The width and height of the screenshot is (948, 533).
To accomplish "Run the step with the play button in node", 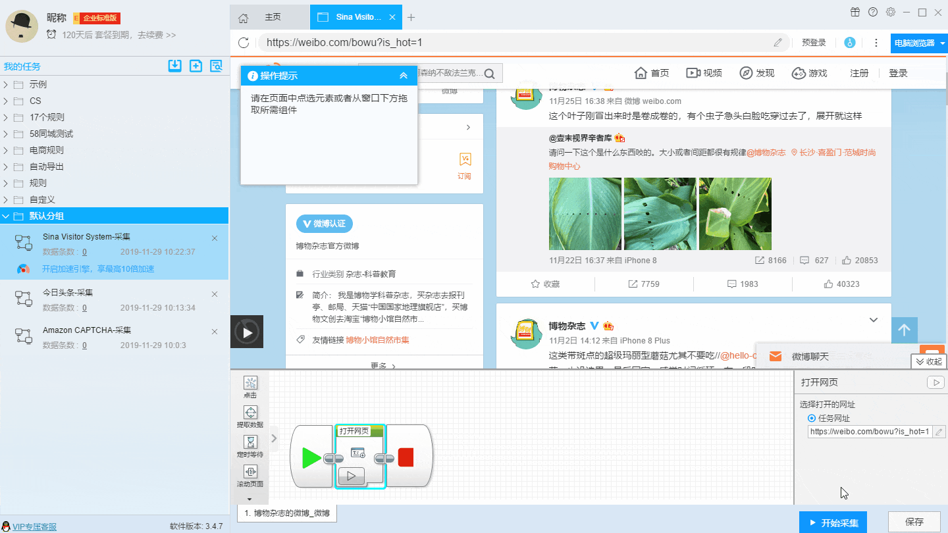I will click(x=352, y=476).
